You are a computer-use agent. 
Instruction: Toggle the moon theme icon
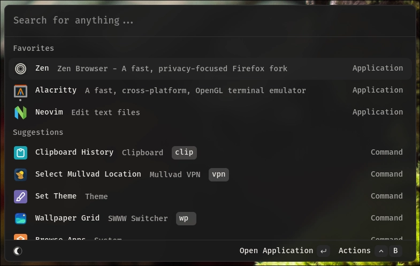click(18, 250)
